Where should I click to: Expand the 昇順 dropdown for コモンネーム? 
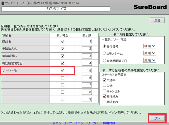tap(150, 53)
